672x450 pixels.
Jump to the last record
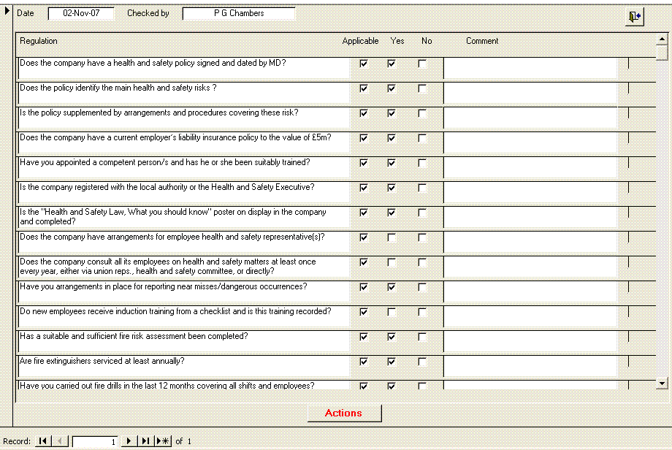click(145, 441)
